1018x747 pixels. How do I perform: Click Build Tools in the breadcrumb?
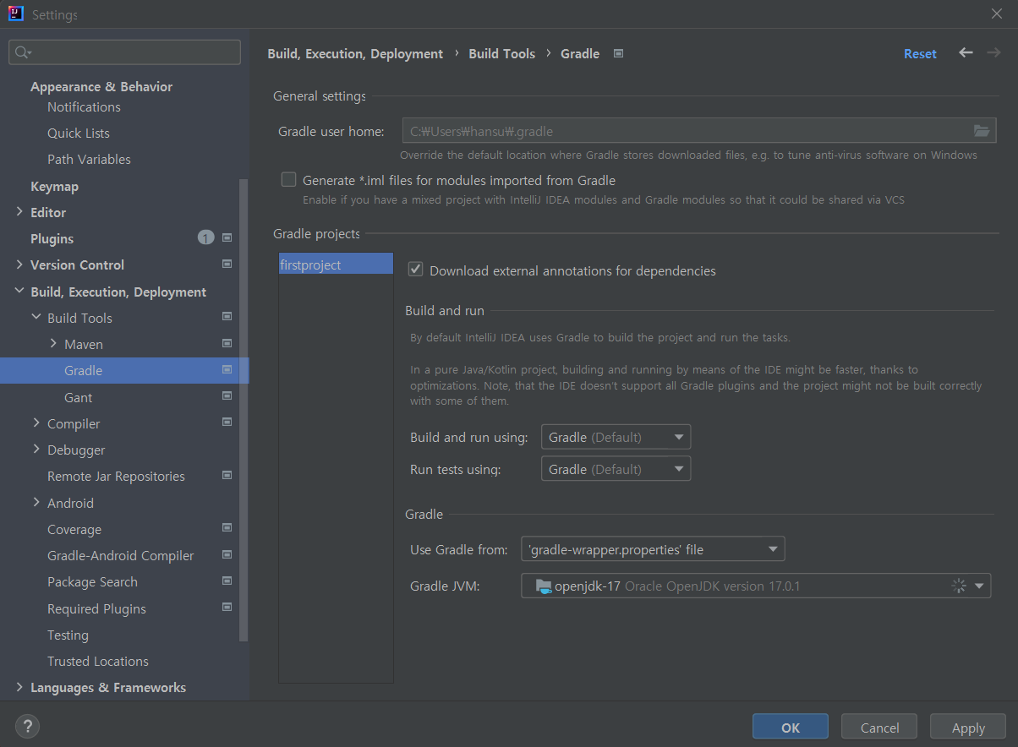click(502, 53)
